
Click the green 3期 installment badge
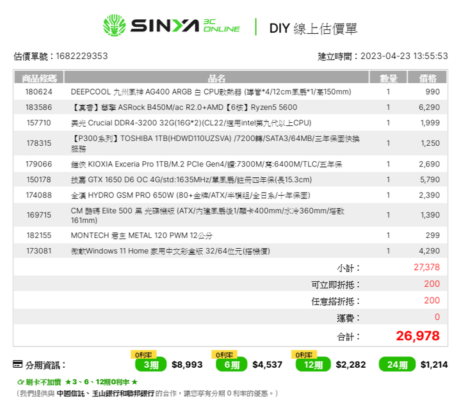point(151,365)
